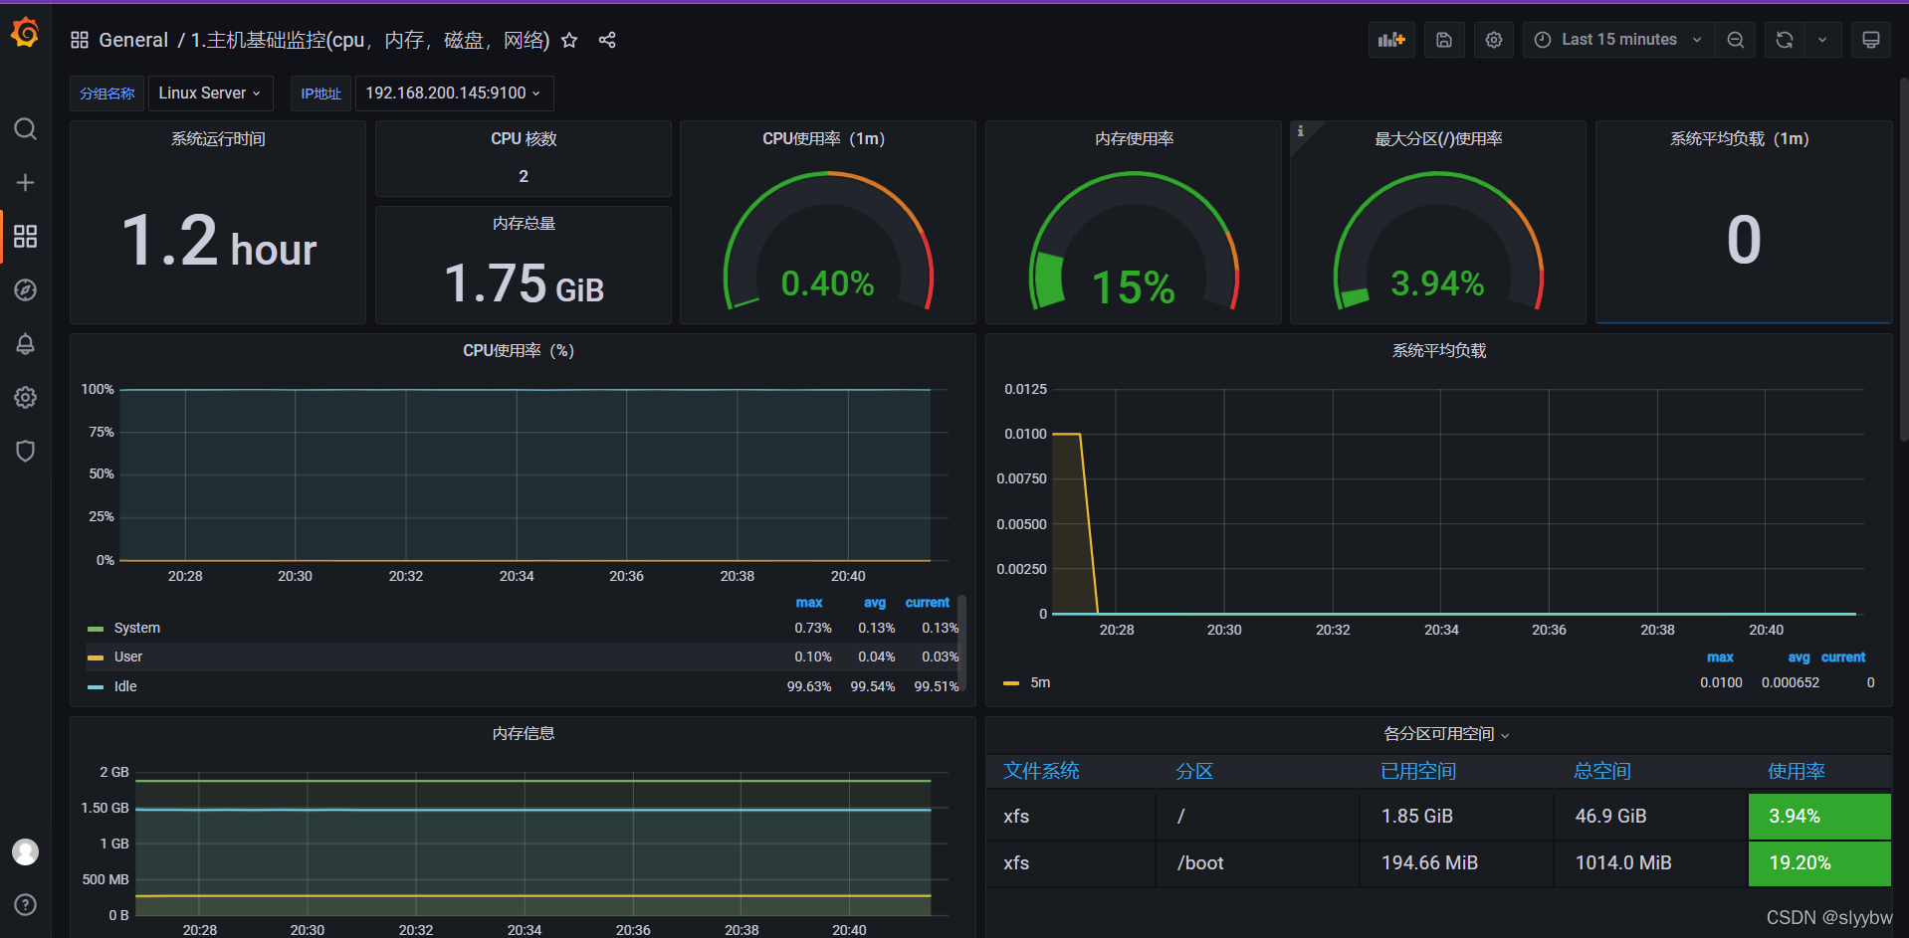Change color of 5m legend swatch
The height and width of the screenshot is (938, 1909).
[x=1011, y=683]
